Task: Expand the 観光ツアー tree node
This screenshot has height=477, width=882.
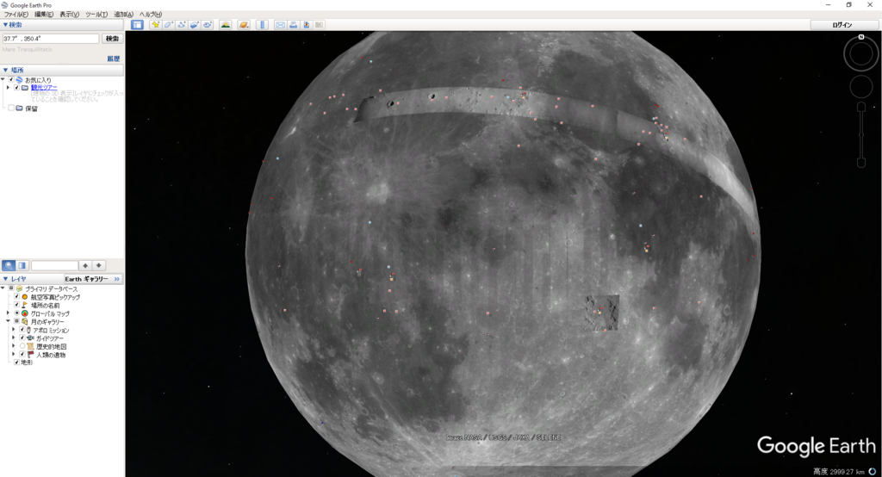Action: point(8,88)
